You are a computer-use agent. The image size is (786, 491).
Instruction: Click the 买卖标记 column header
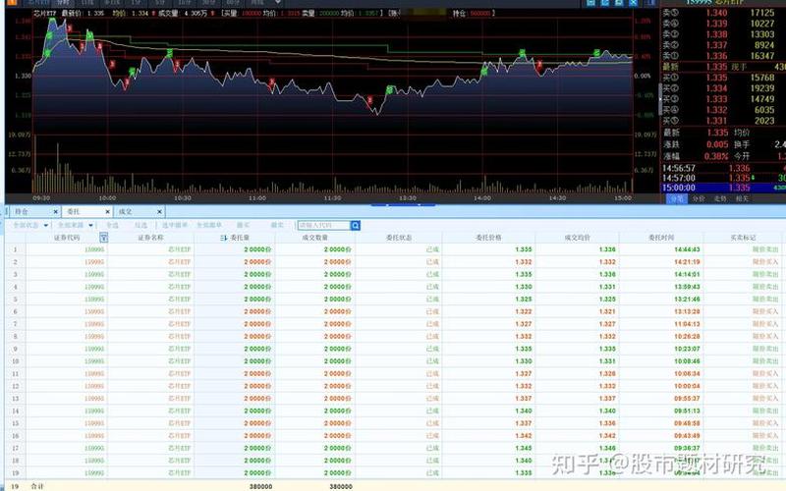(x=743, y=238)
